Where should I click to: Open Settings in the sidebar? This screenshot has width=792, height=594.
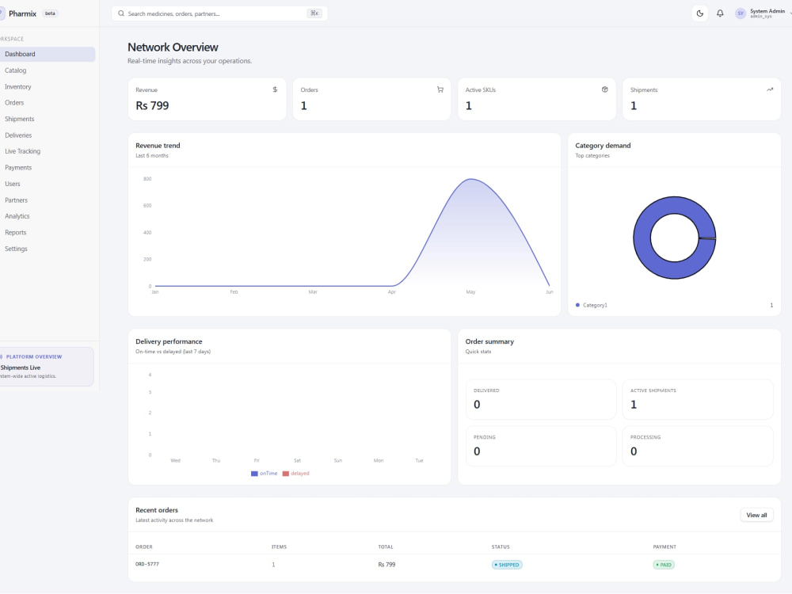pos(47,249)
